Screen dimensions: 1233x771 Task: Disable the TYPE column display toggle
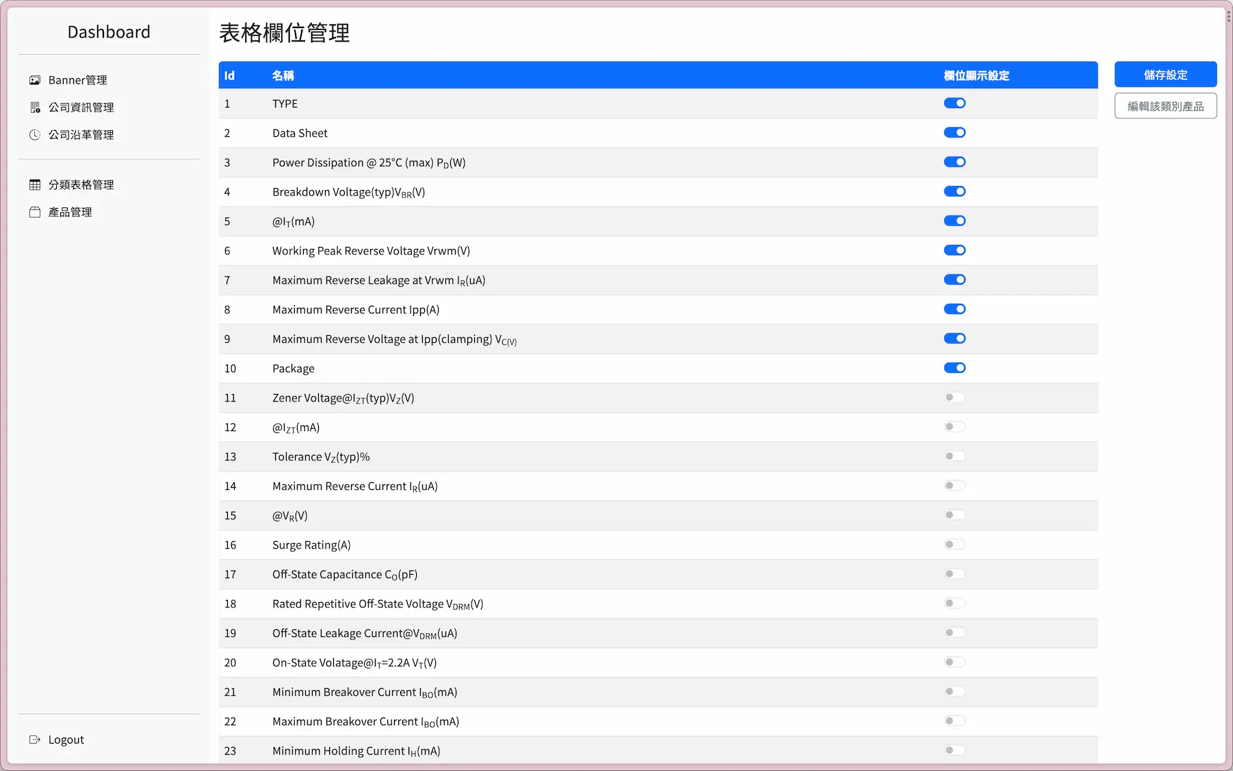(x=955, y=103)
